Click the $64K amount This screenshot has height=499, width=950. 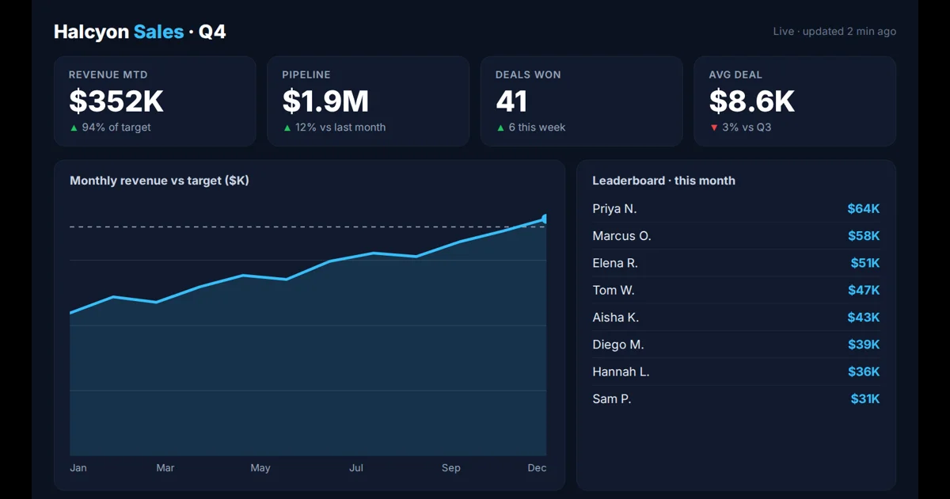pos(864,209)
